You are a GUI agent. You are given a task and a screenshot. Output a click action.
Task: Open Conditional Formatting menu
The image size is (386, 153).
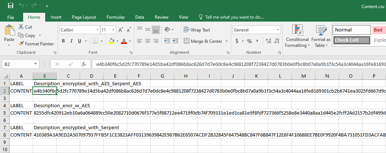tap(297, 36)
